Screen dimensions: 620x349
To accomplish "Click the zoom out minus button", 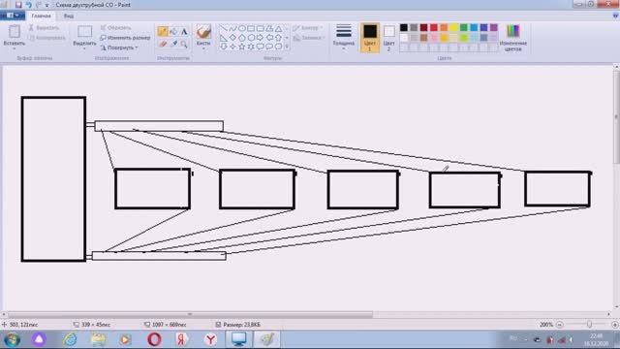I will coord(560,325).
